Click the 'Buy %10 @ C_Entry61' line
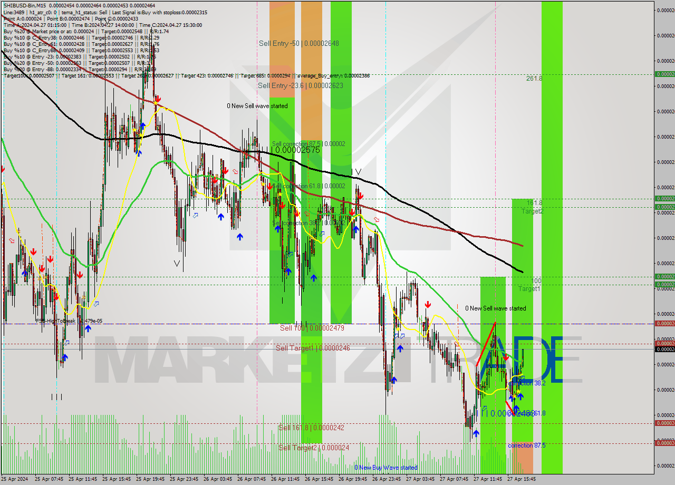 coord(81,44)
